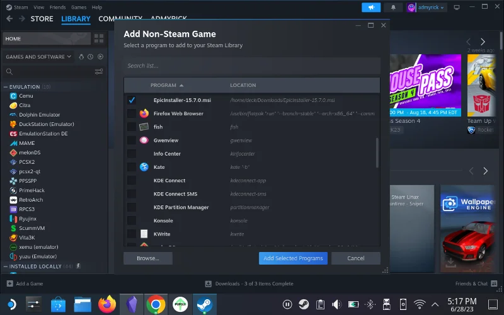The image size is (504, 315).
Task: Click the Gwenview program icon
Action: 144,140
